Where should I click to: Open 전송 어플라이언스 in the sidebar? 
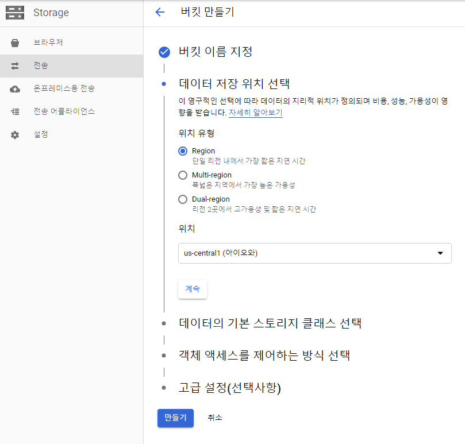point(71,112)
